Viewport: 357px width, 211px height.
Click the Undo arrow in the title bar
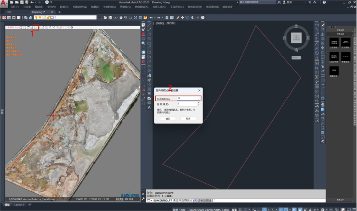coord(32,2)
